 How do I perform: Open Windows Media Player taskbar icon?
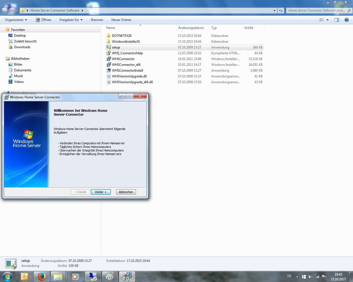pyautogui.click(x=75, y=276)
